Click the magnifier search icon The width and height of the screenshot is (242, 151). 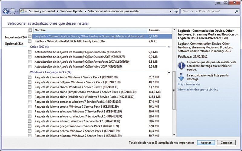237,11
